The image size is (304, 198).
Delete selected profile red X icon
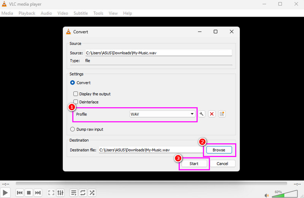212,114
